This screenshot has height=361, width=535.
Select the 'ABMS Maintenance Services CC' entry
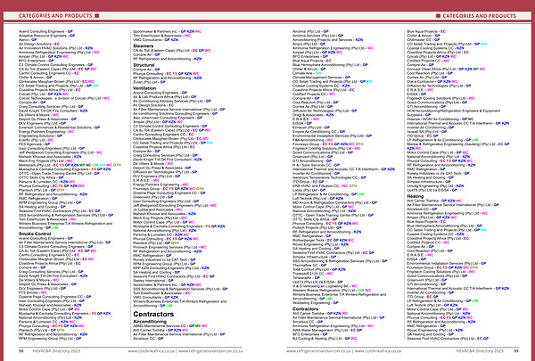tap(170, 326)
